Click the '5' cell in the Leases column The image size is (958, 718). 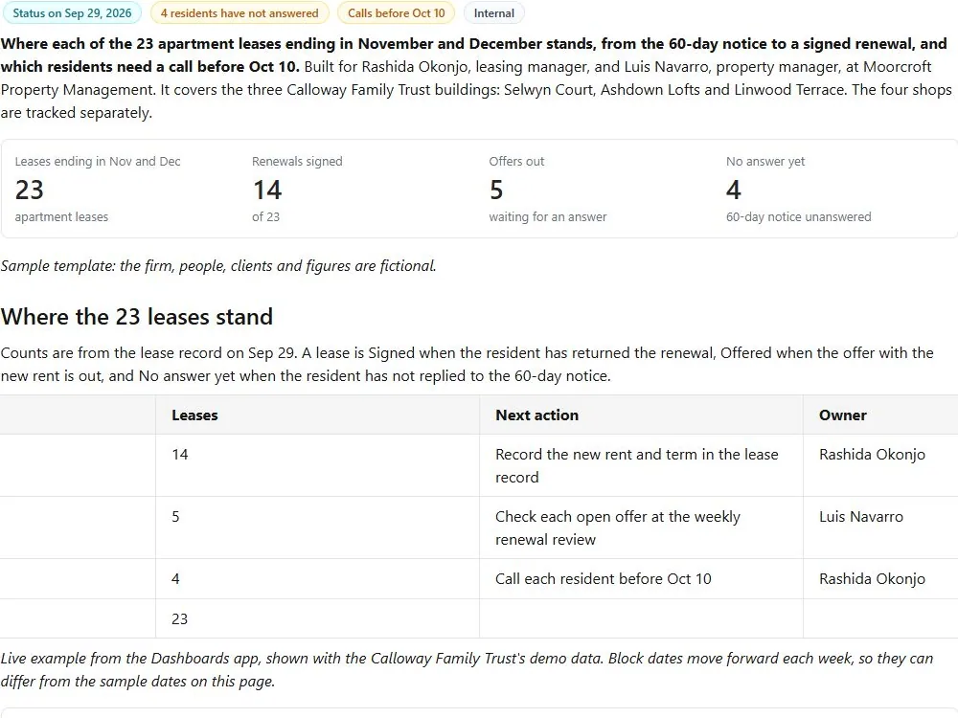[317, 528]
